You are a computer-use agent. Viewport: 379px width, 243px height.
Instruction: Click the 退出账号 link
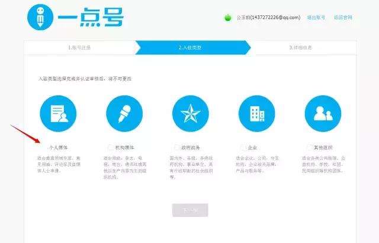point(316,17)
